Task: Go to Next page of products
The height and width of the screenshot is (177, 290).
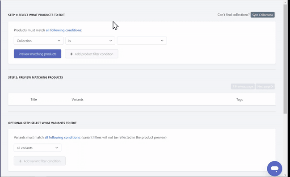Action: (x=265, y=86)
